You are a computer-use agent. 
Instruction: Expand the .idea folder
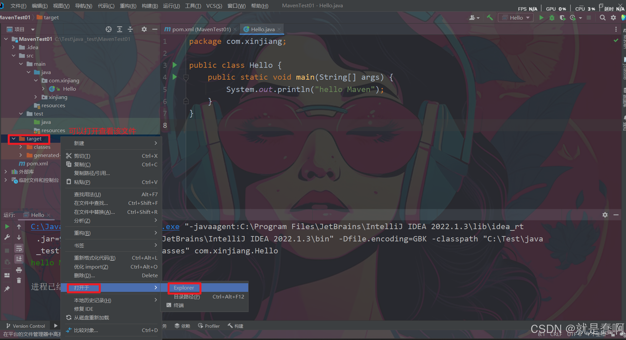tap(13, 47)
